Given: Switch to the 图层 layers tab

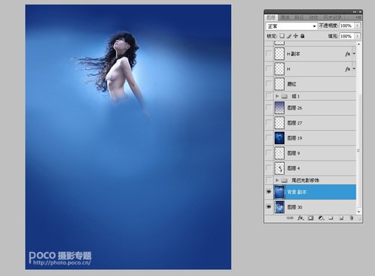Looking at the screenshot, I should 271,17.
